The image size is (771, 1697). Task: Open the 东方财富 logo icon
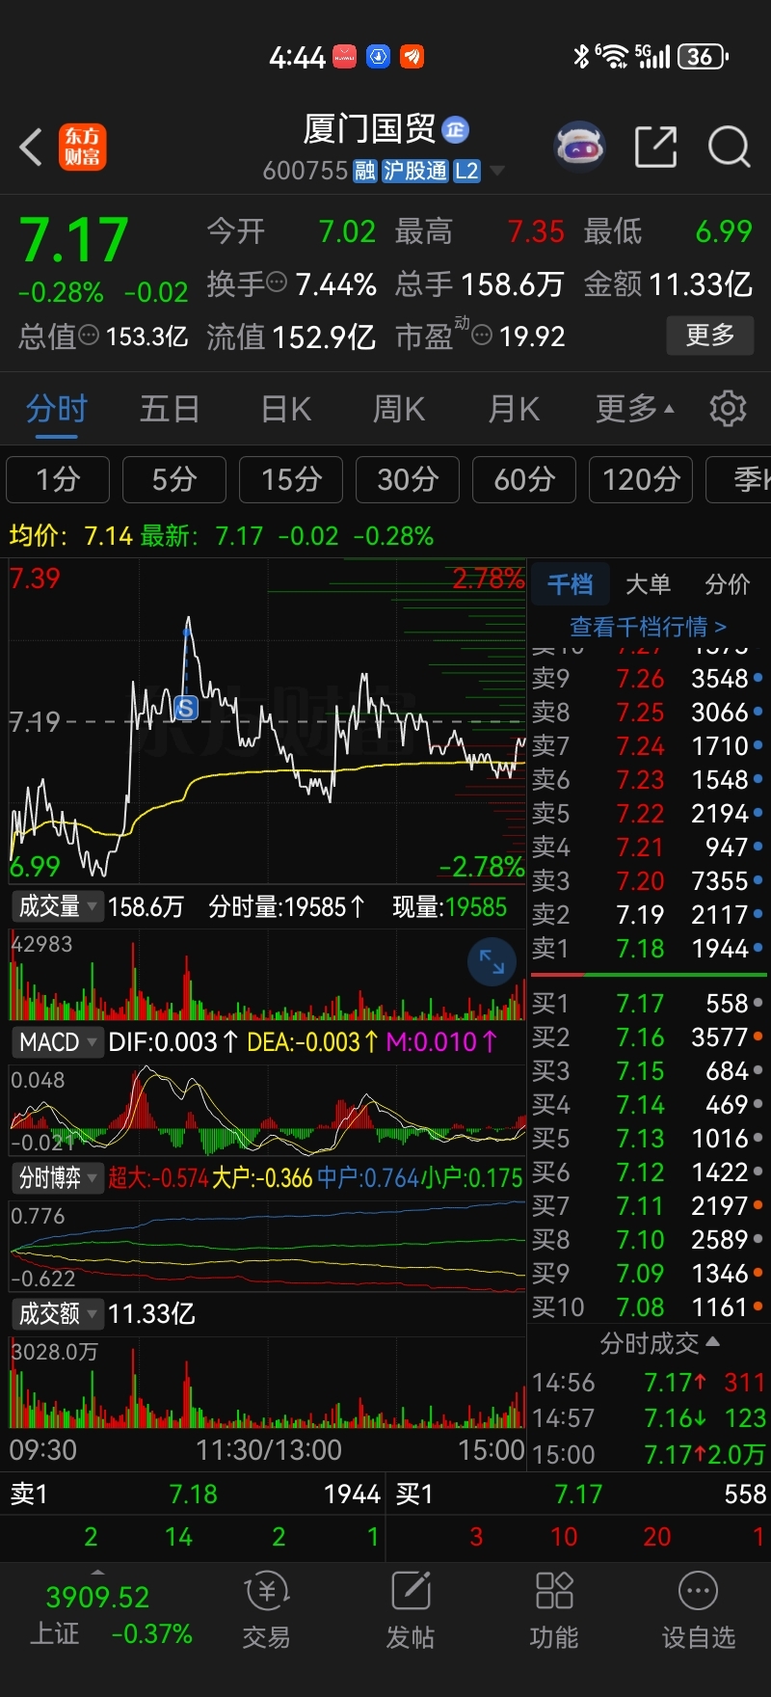83,148
